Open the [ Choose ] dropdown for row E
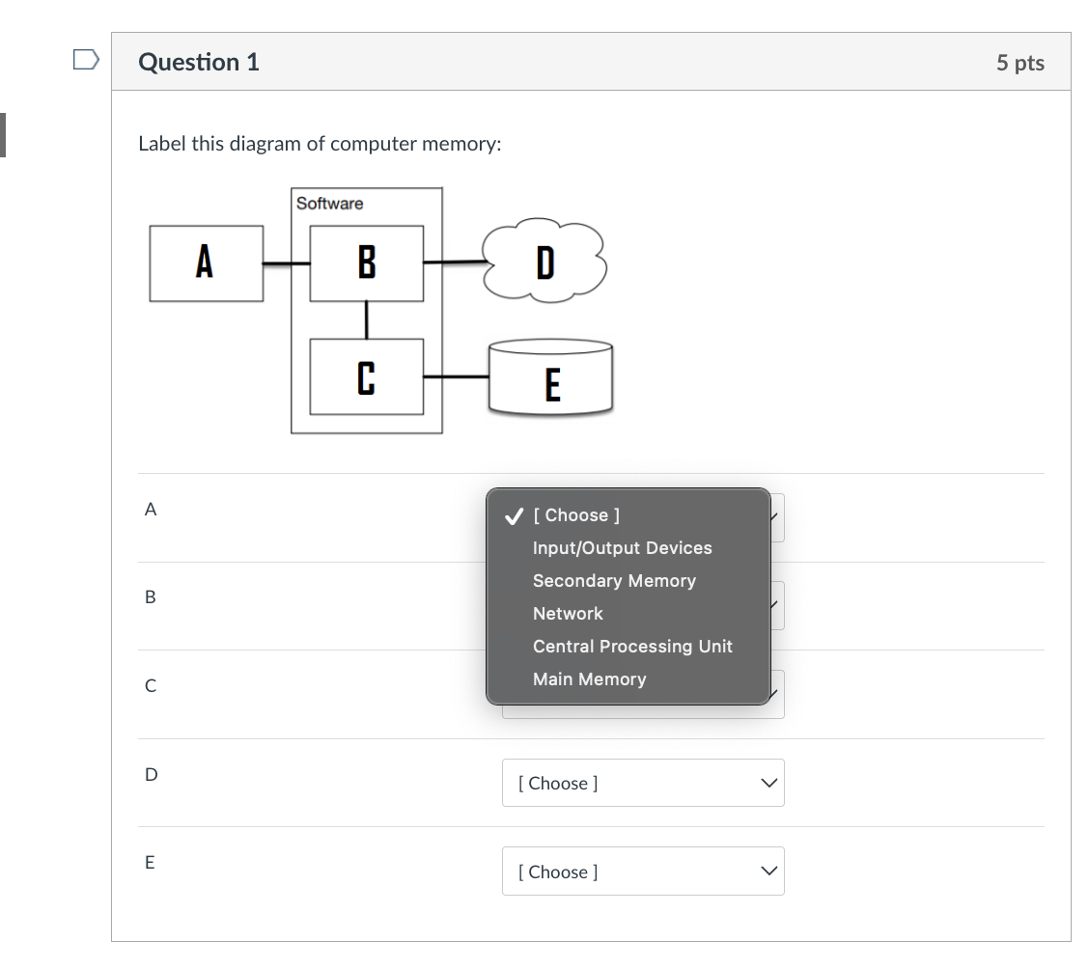 tap(643, 871)
